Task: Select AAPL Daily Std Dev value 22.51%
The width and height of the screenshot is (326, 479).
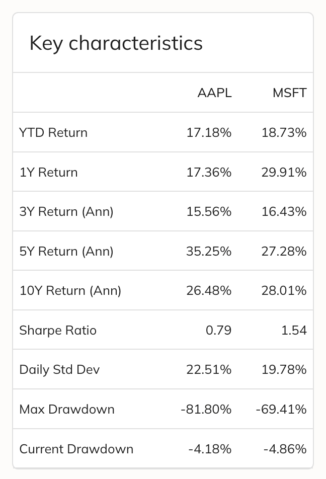Action: pyautogui.click(x=209, y=370)
